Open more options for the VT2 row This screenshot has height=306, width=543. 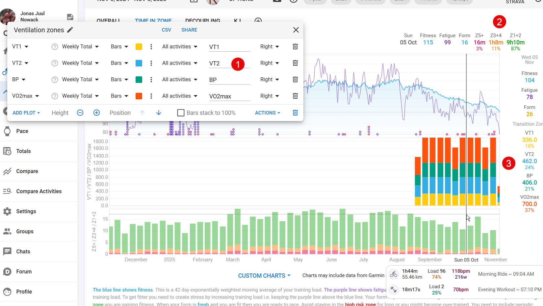click(151, 63)
